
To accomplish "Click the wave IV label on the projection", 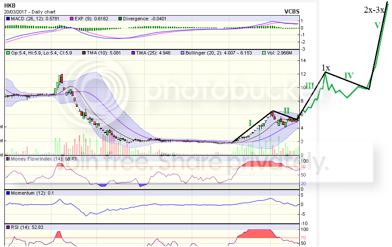I will point(349,76).
